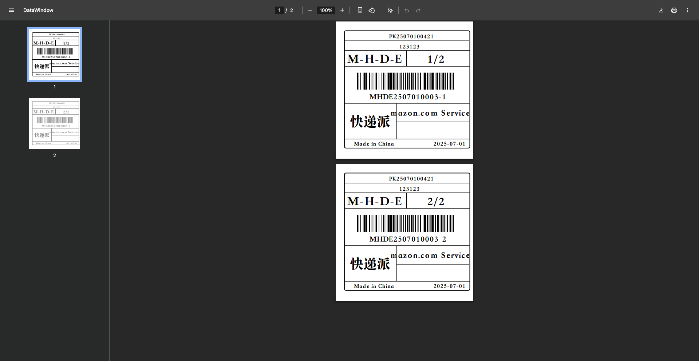The height and width of the screenshot is (361, 699).
Task: Click M-H-D-E on the second label
Action: pyautogui.click(x=375, y=201)
